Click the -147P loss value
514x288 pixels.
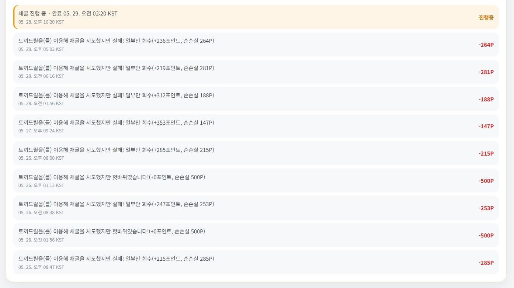coord(486,126)
